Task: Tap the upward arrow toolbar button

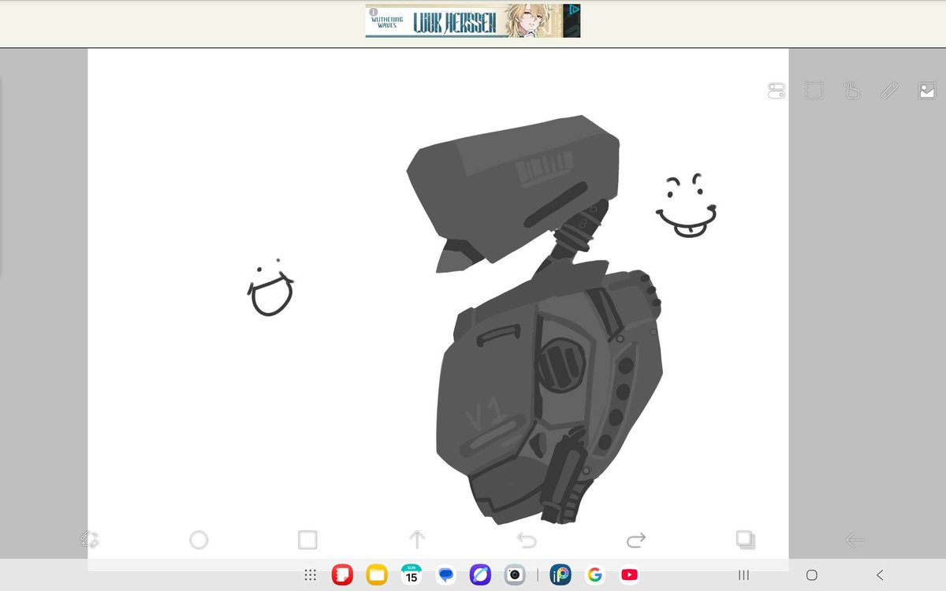Action: [417, 540]
